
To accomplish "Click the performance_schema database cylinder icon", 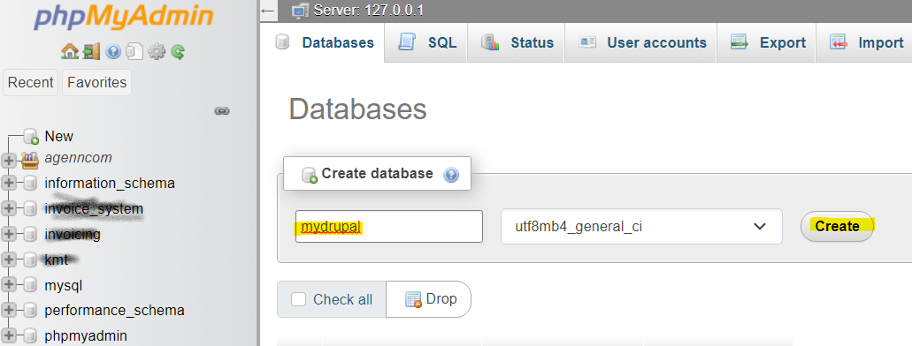I will pyautogui.click(x=31, y=310).
